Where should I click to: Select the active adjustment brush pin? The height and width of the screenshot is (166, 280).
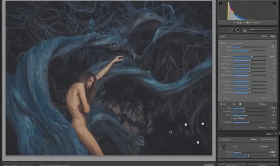coord(171,132)
